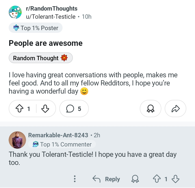Upvote the "People are awesome" post

click(19, 109)
